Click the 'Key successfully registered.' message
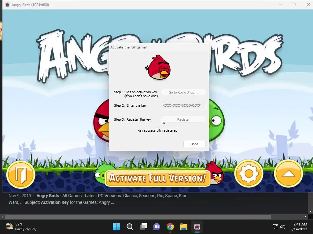 [158, 130]
